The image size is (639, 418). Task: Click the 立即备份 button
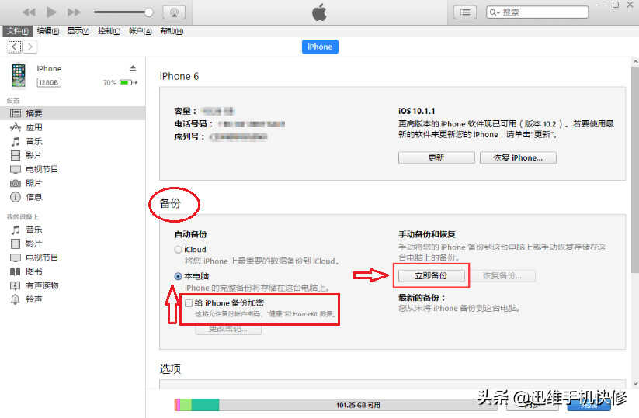(x=431, y=276)
